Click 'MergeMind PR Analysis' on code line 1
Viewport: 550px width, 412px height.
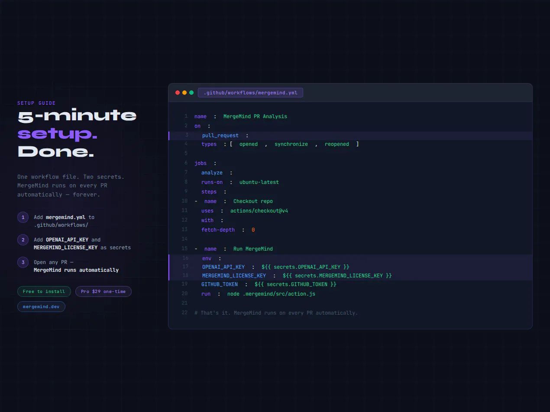coord(255,116)
